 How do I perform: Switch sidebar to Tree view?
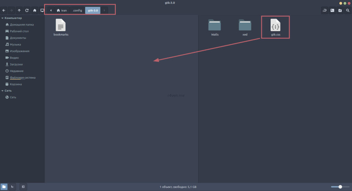click(12, 187)
